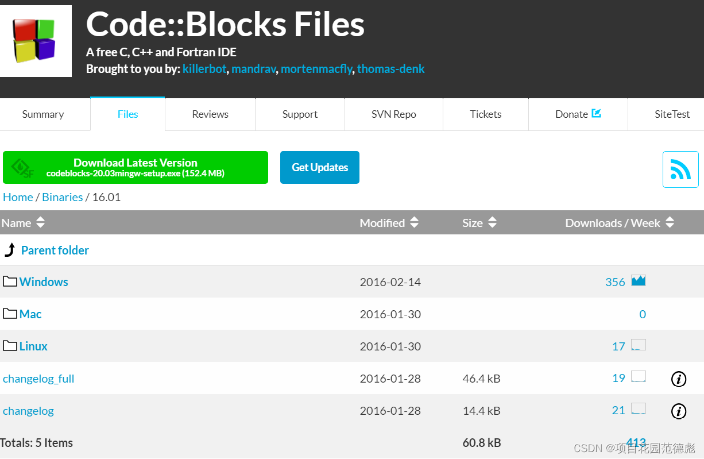Screen dimensions: 704x459
Task: Open the Tickets tab
Action: 486,114
